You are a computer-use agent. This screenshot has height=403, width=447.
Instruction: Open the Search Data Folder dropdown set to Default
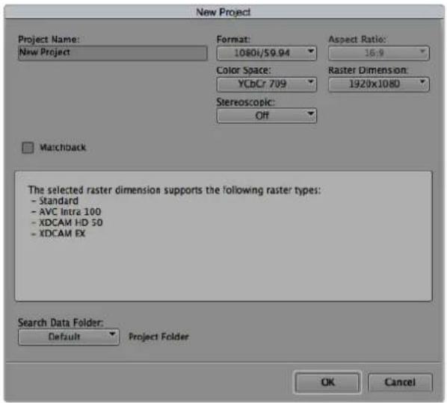click(x=69, y=337)
